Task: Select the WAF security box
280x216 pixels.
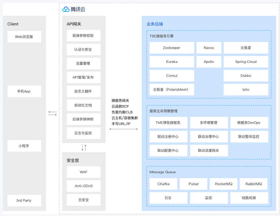Action: [84, 172]
